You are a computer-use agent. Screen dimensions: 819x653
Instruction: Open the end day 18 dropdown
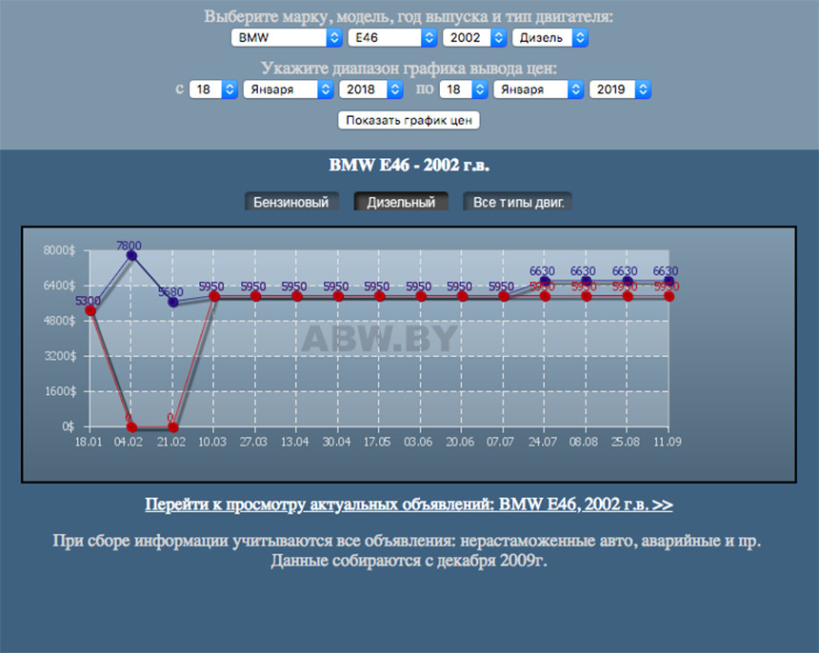click(464, 89)
